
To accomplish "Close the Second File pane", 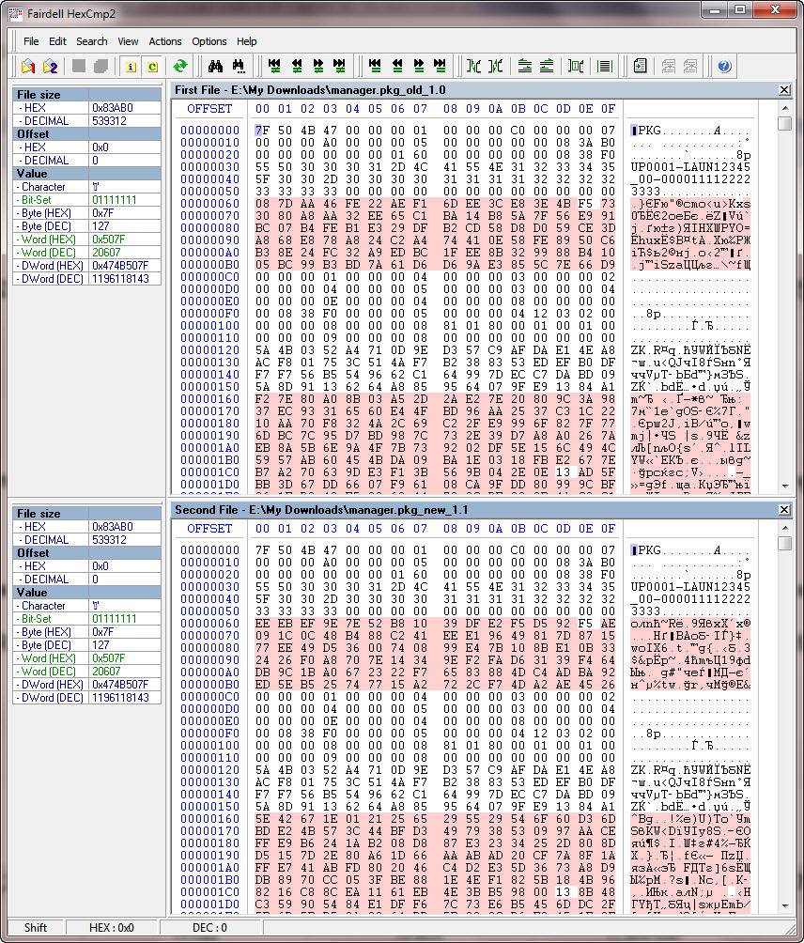I will (784, 510).
